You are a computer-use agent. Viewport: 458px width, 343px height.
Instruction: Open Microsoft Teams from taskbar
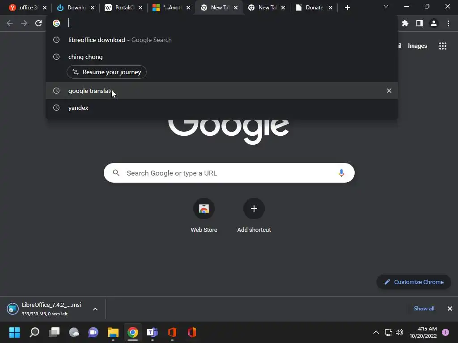click(x=153, y=332)
